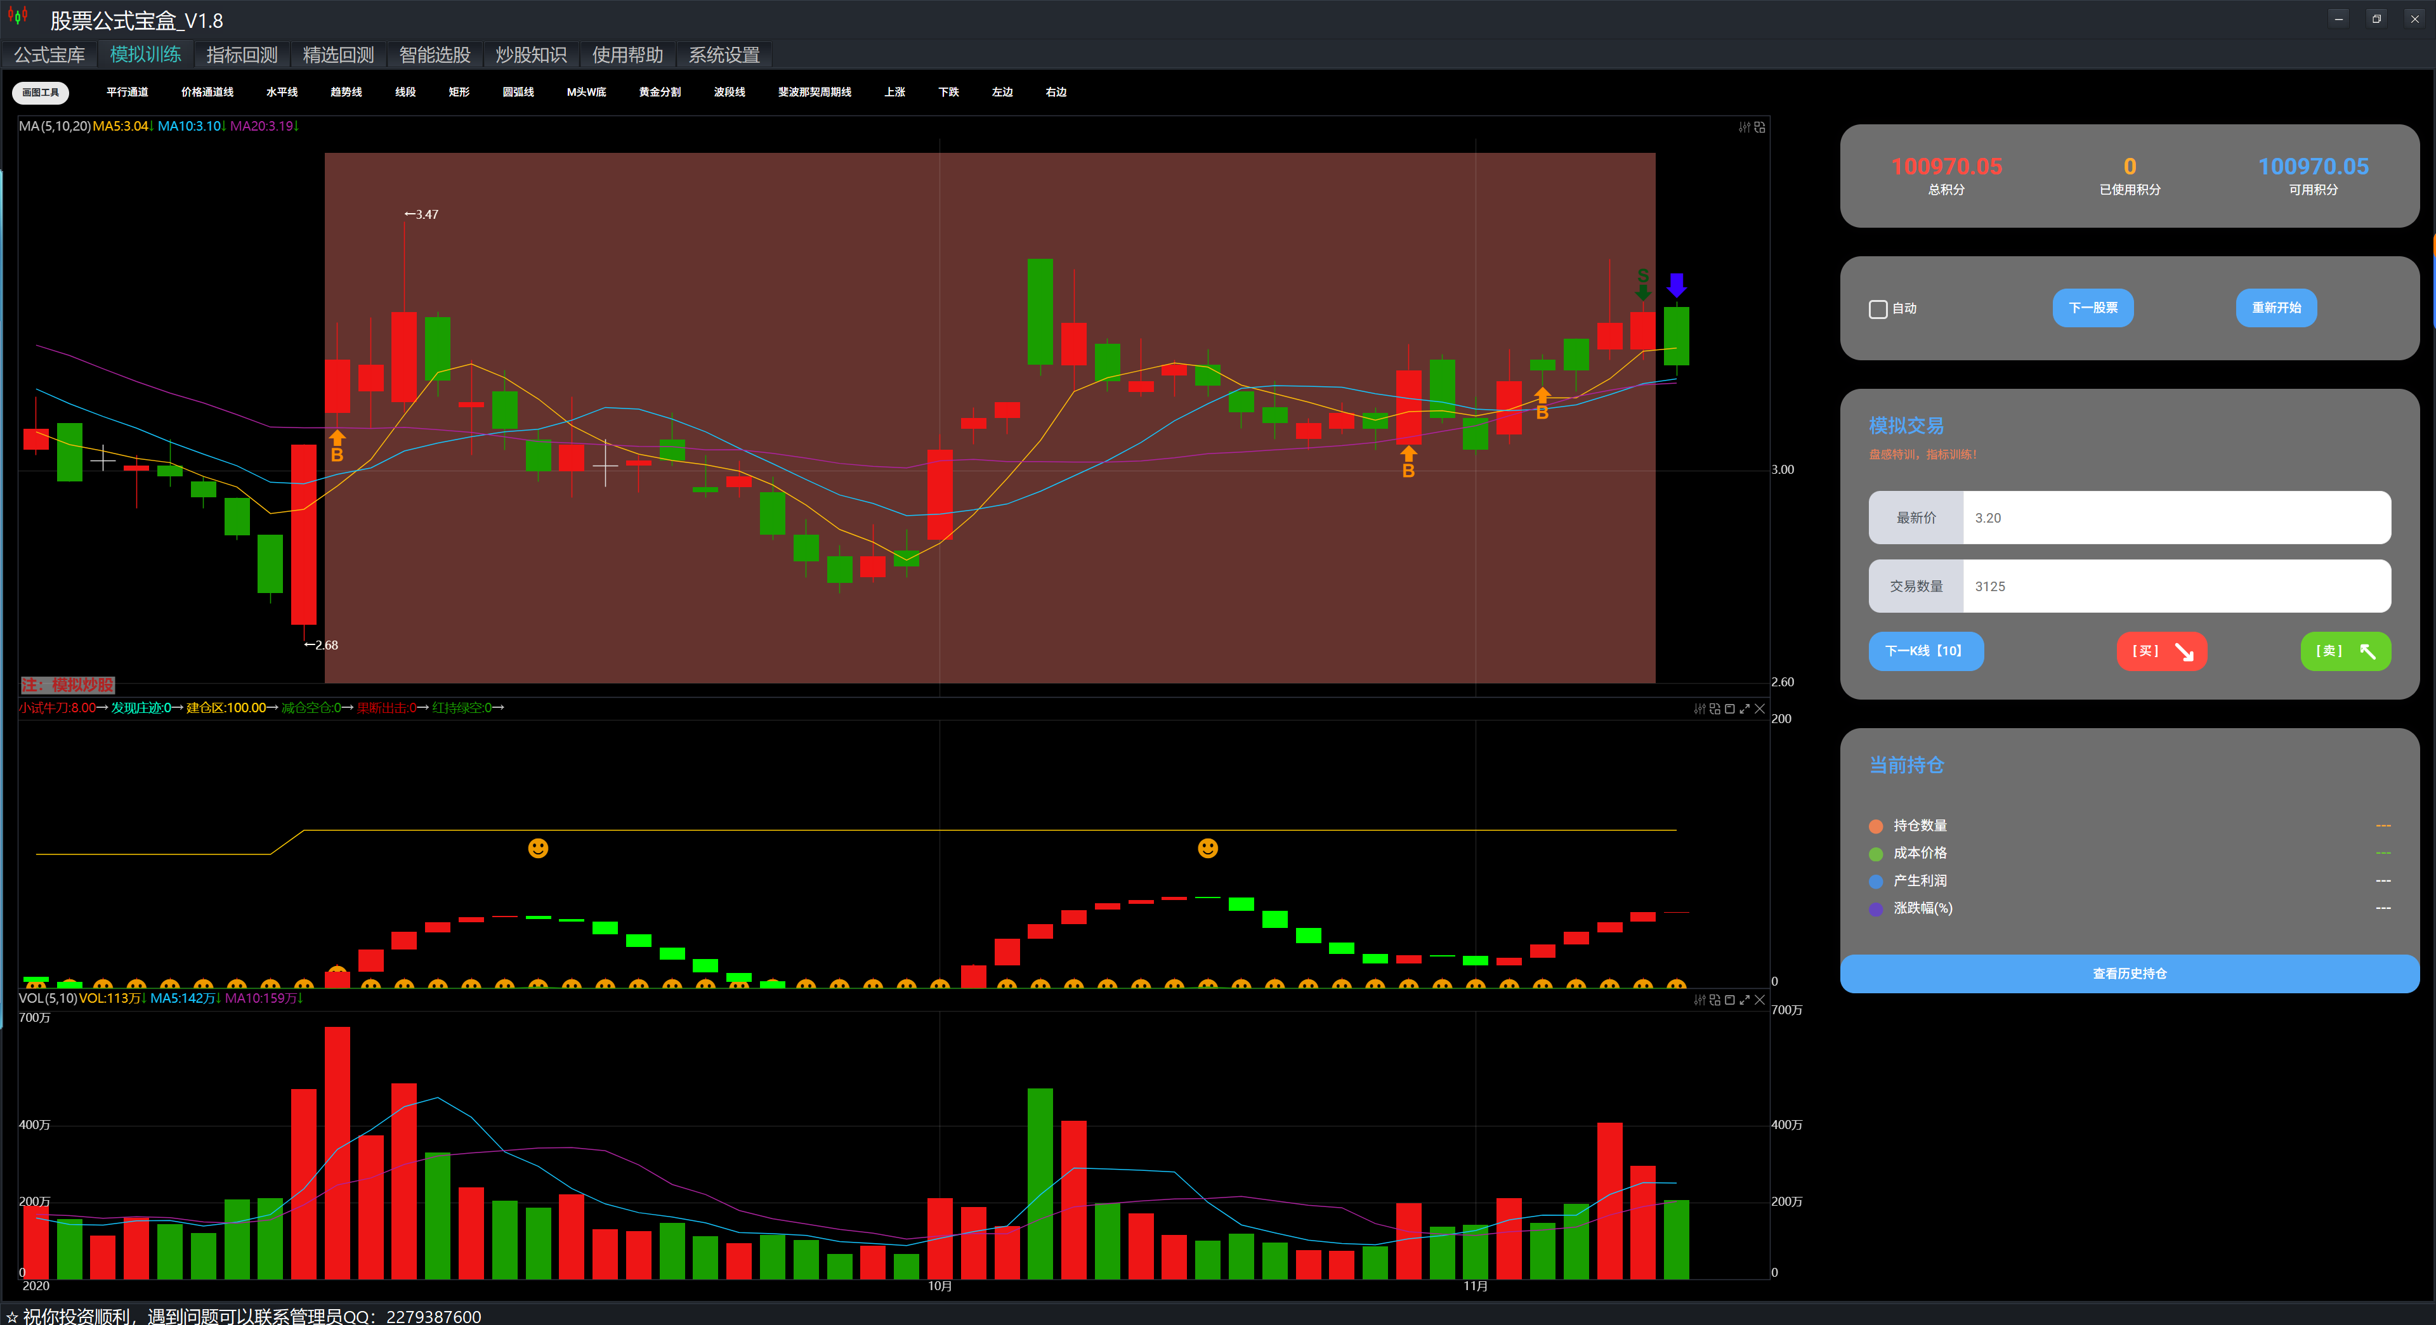
Task: Click swap-indicator icon on VOL panel
Action: (1715, 1000)
